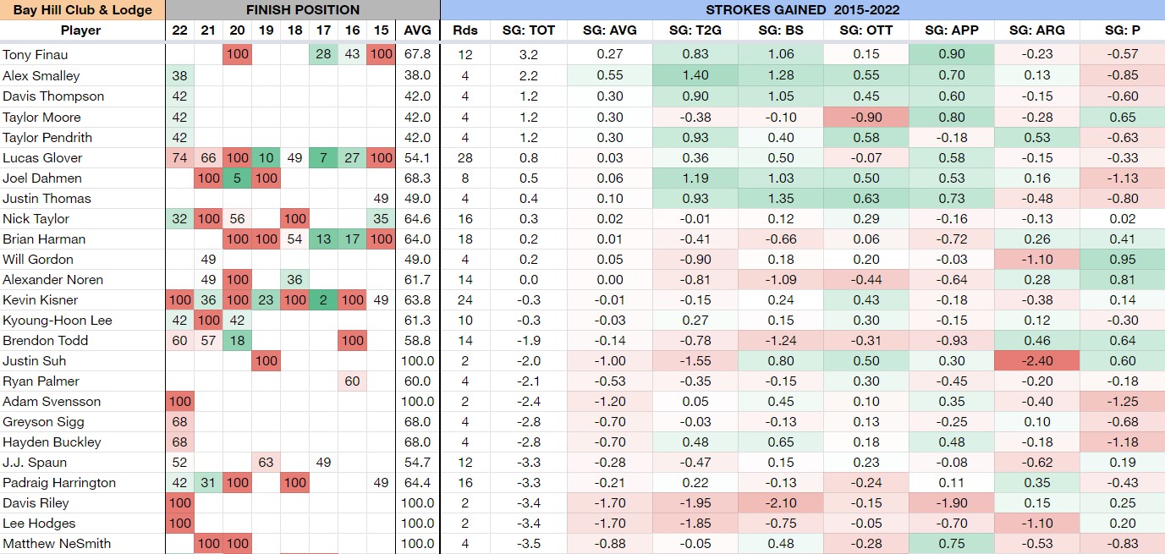Click Alex Smalley's 1.40 SG: T2G cell
This screenshot has width=1165, height=554.
click(695, 75)
